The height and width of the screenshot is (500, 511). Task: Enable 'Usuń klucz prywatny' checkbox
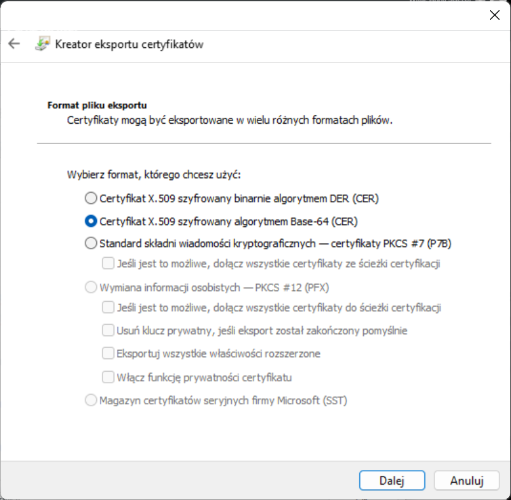[108, 330]
